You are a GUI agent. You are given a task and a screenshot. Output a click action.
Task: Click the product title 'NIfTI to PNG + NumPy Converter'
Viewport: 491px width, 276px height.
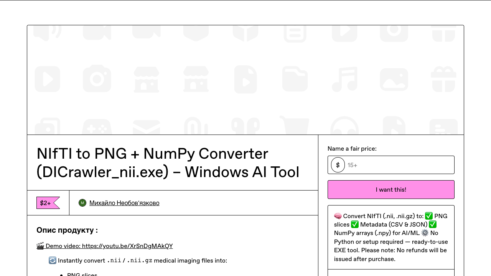pyautogui.click(x=168, y=163)
